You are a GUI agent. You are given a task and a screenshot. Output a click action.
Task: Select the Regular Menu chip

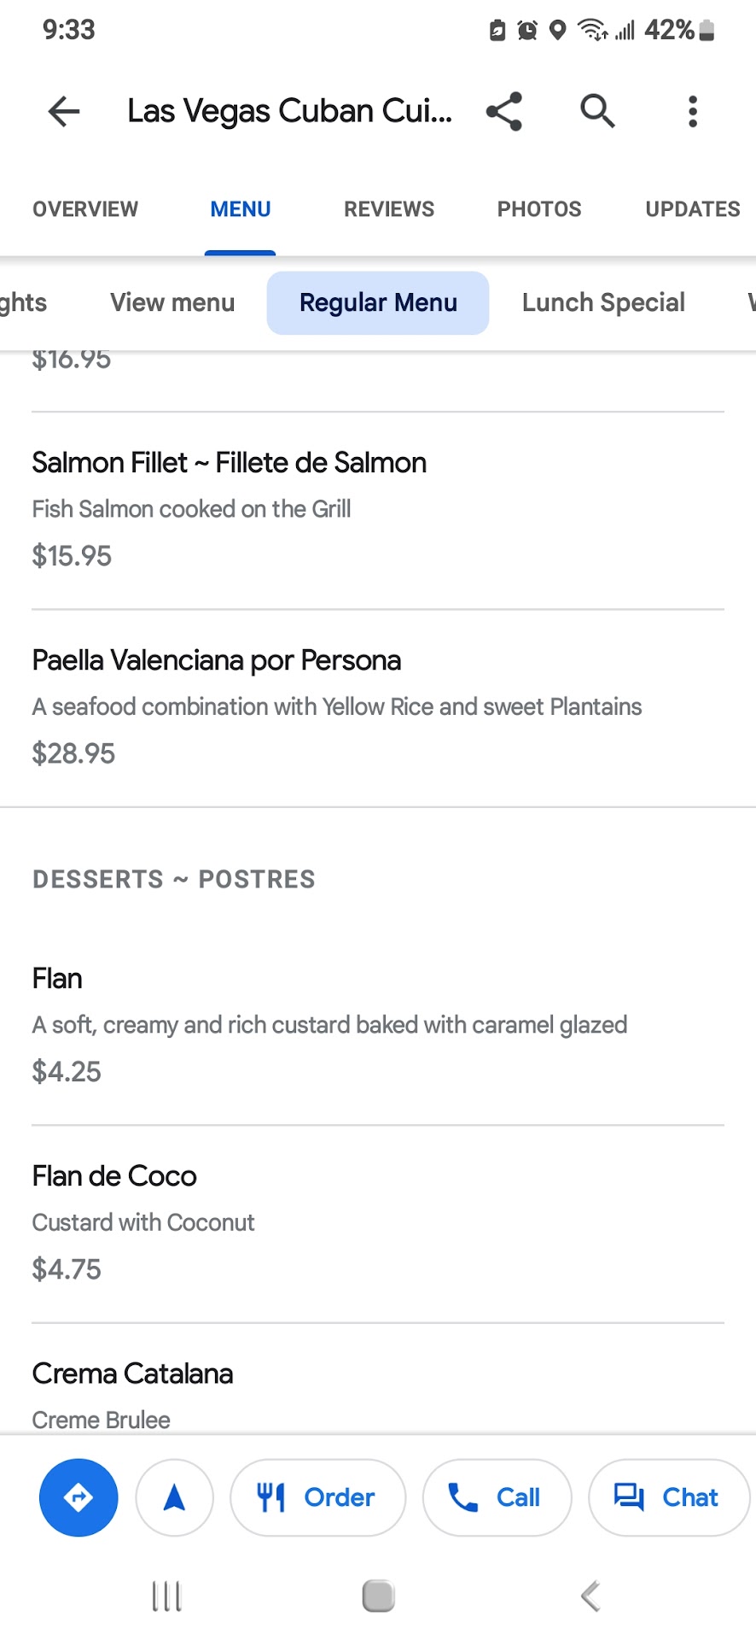coord(378,302)
